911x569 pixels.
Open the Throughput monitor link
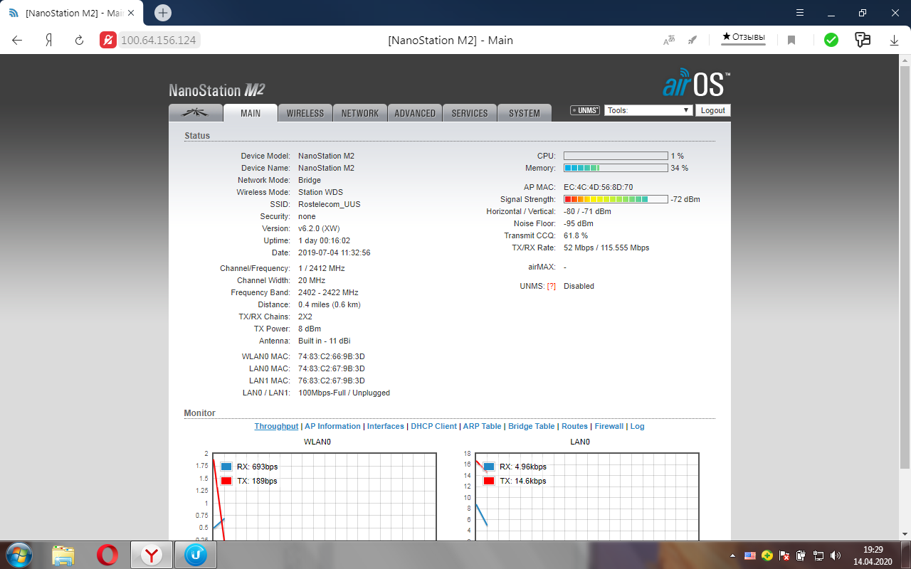[276, 426]
